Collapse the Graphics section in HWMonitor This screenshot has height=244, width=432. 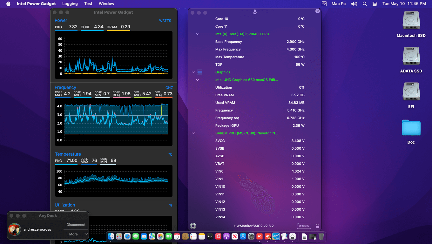coord(193,72)
